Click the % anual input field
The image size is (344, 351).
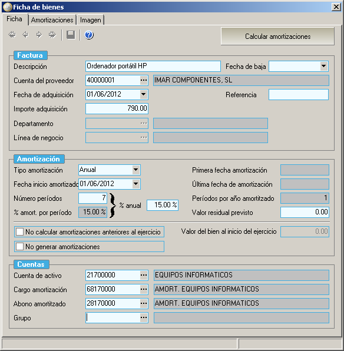click(163, 205)
